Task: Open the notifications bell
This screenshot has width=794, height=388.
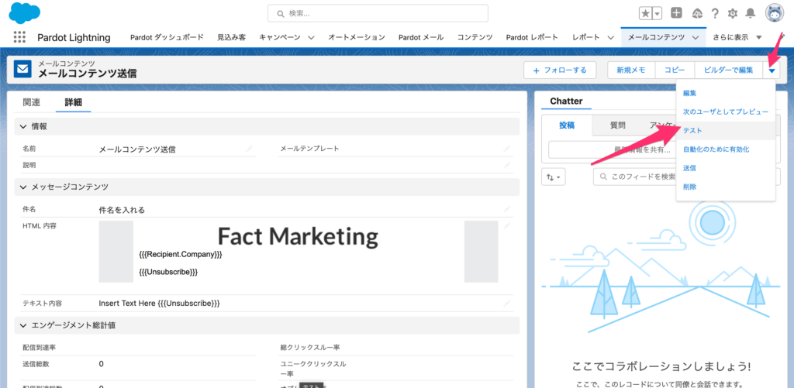Action: pyautogui.click(x=751, y=13)
